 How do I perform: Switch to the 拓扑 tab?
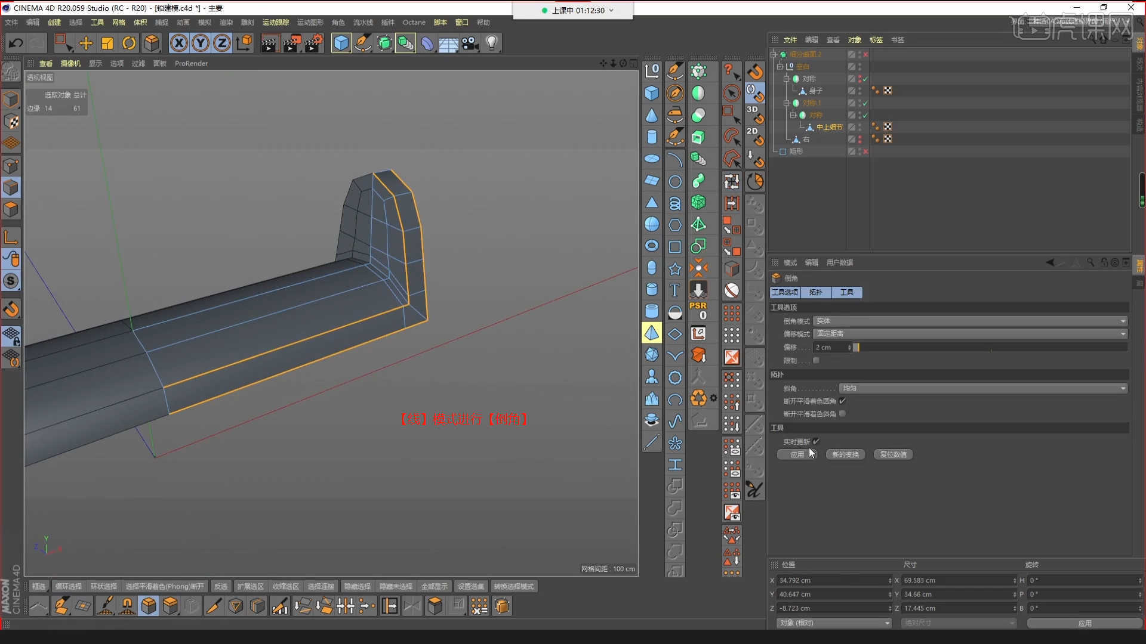click(815, 292)
